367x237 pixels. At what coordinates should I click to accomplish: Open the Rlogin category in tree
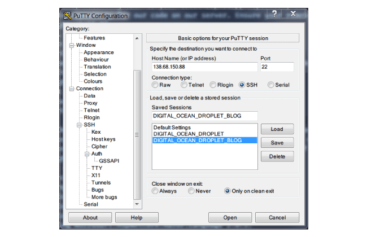pos(91,118)
